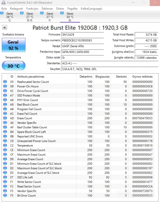Click status icon for SSD Life Left
Viewport: 160px width, 203px height.
pos(5,177)
